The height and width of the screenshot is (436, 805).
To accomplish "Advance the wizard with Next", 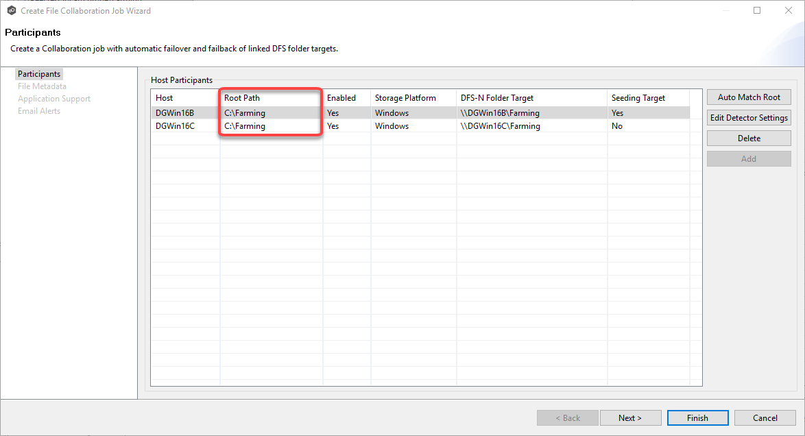I will point(630,417).
